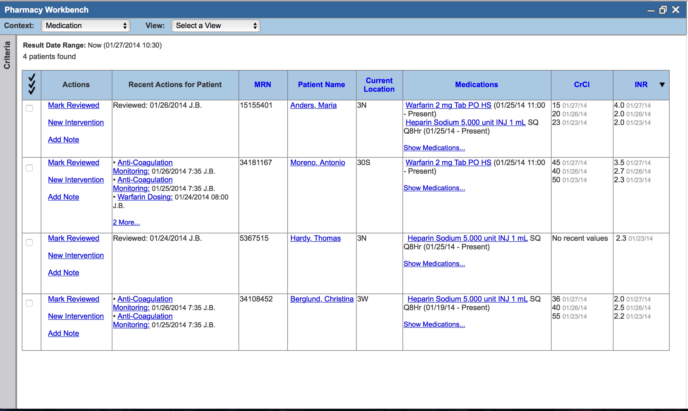Open patient Moreno, Antonio

pyautogui.click(x=318, y=163)
